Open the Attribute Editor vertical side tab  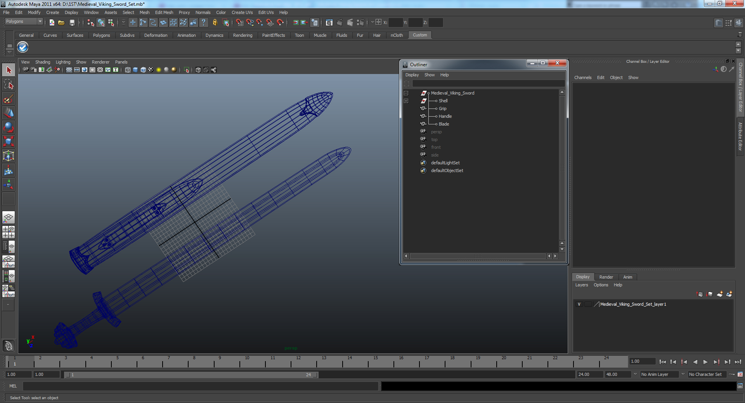coord(740,136)
